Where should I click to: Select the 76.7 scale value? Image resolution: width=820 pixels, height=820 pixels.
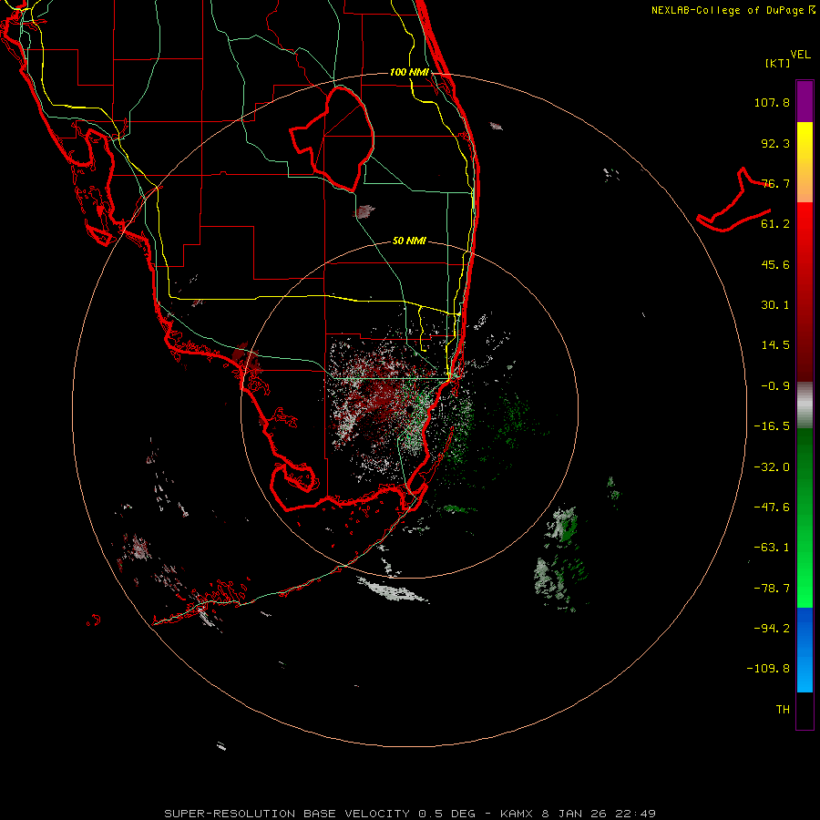(775, 183)
